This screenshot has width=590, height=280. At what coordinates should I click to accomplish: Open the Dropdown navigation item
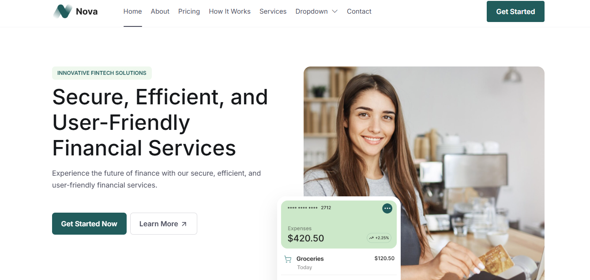pos(316,11)
